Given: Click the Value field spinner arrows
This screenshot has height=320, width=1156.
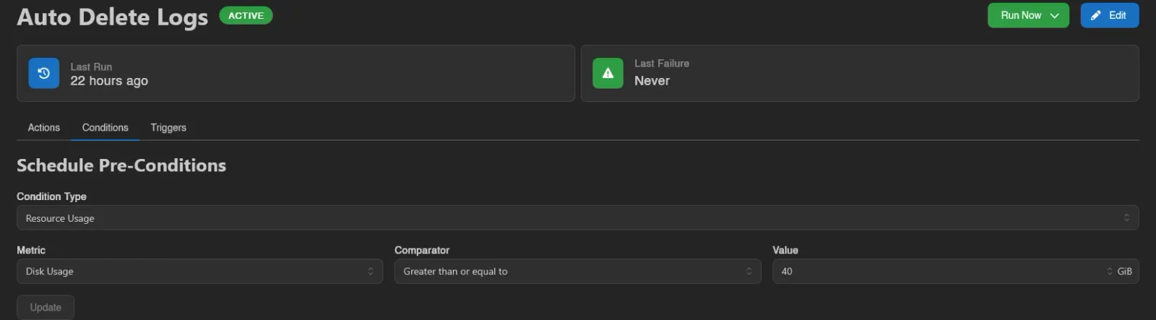Looking at the screenshot, I should [x=1109, y=272].
